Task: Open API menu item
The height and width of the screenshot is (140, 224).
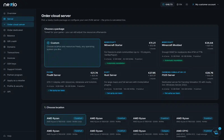Action: (18, 92)
